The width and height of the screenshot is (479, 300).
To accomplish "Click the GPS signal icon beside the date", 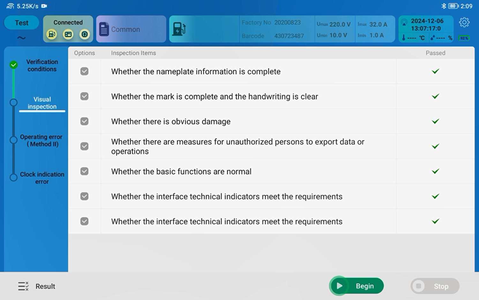I will coord(404,22).
